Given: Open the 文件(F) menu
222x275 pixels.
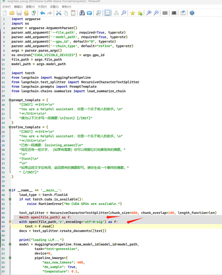Looking at the screenshot, I should click(x=6, y=7).
